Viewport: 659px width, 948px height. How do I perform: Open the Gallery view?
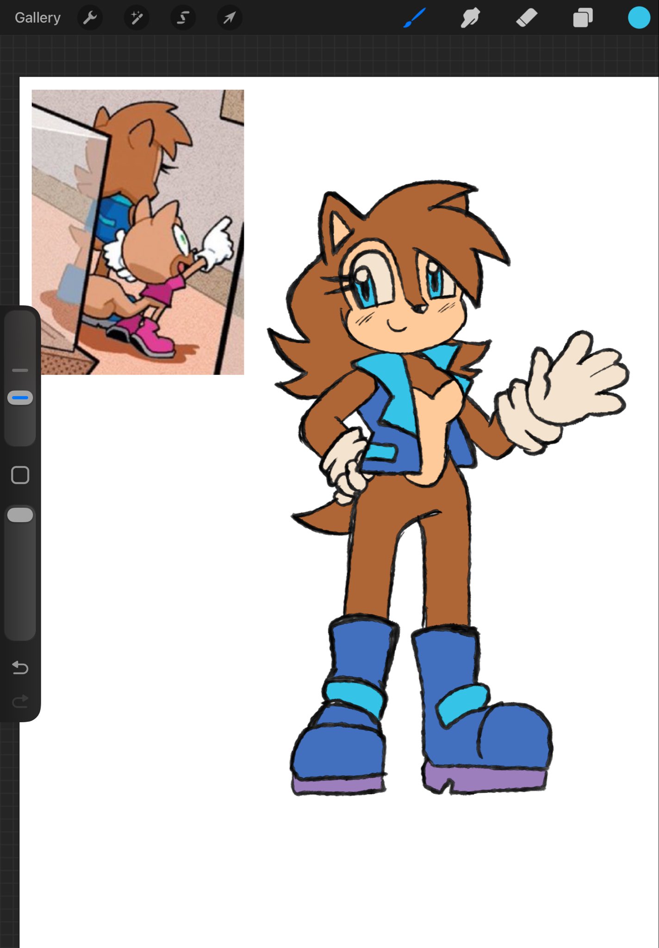(37, 18)
